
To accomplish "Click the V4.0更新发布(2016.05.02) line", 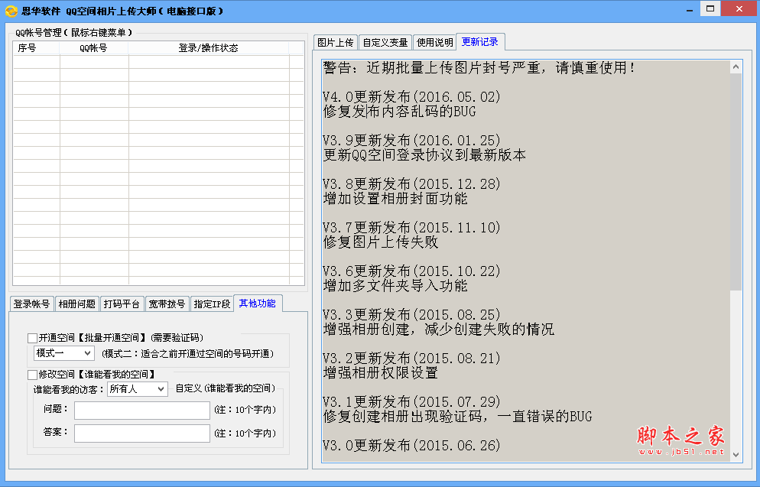I will (411, 97).
